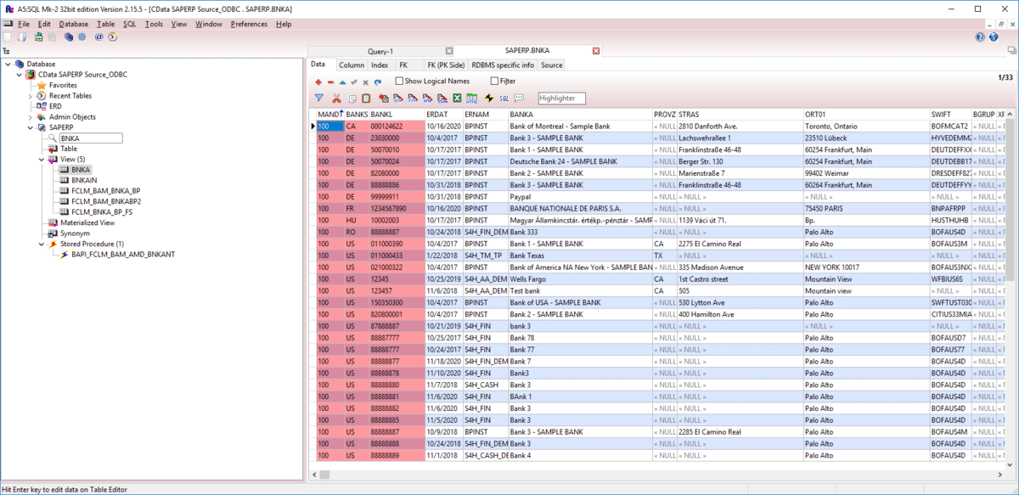Switch to the Column tab
The height and width of the screenshot is (495, 1019).
[352, 65]
